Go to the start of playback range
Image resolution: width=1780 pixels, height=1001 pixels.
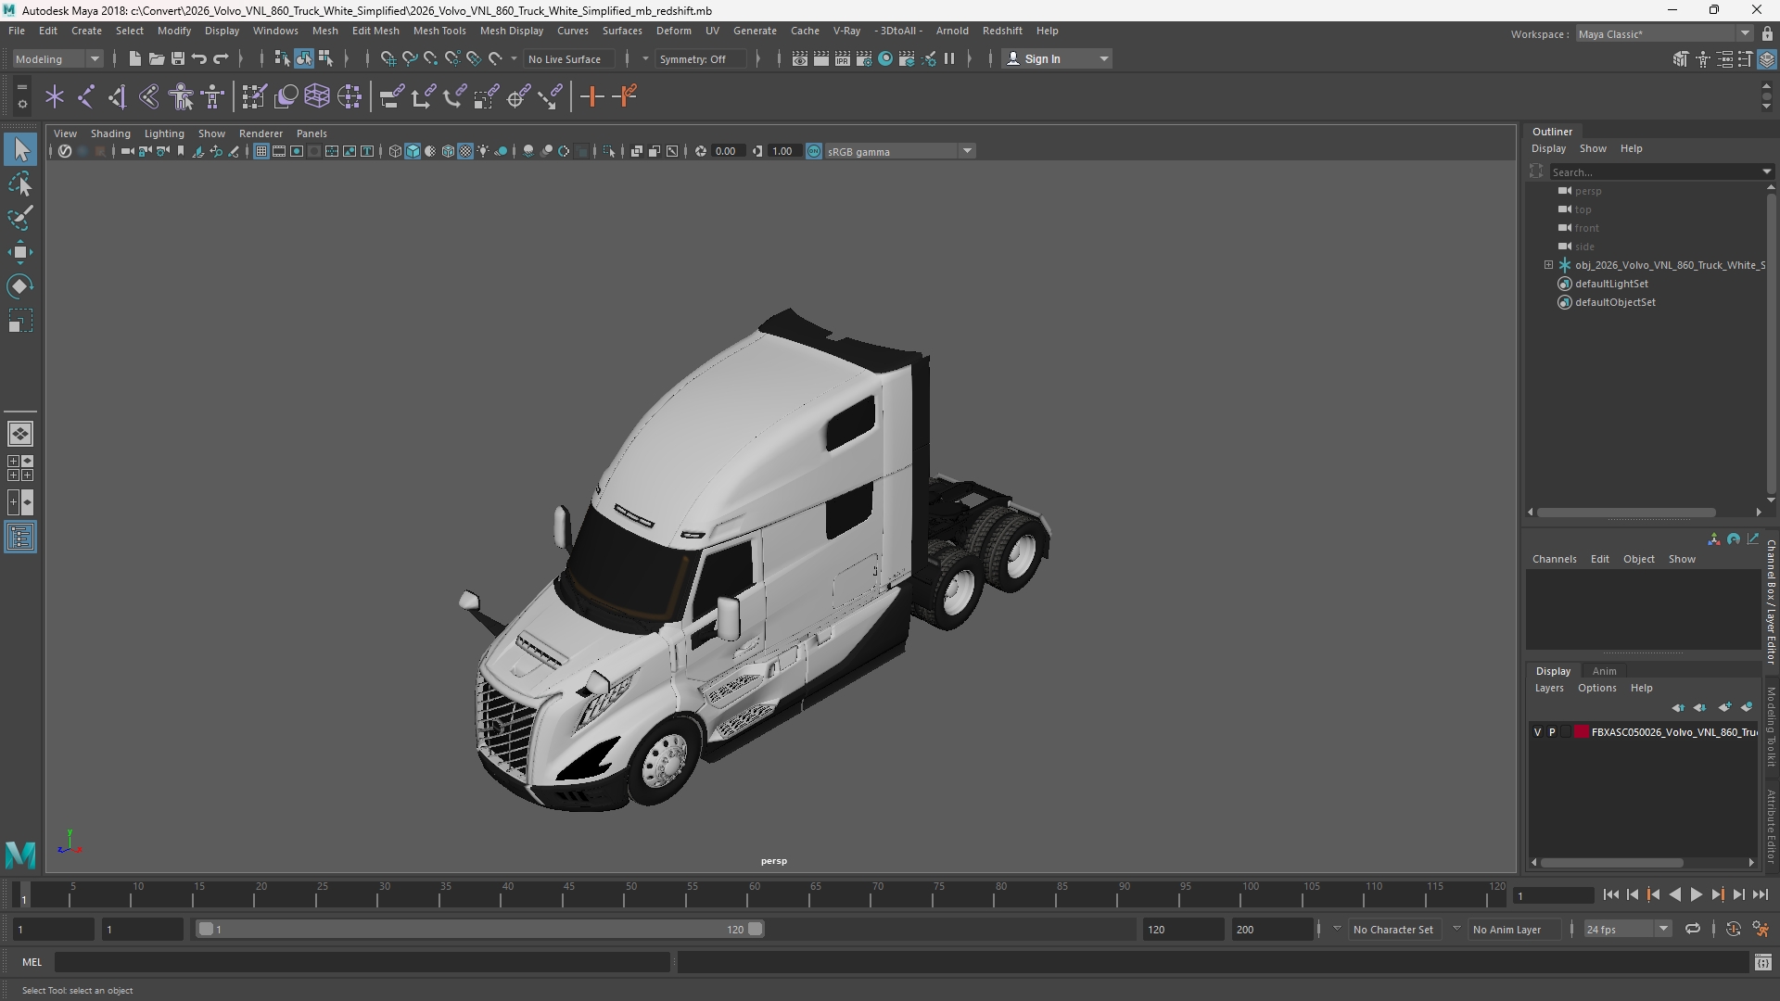[x=1610, y=894]
